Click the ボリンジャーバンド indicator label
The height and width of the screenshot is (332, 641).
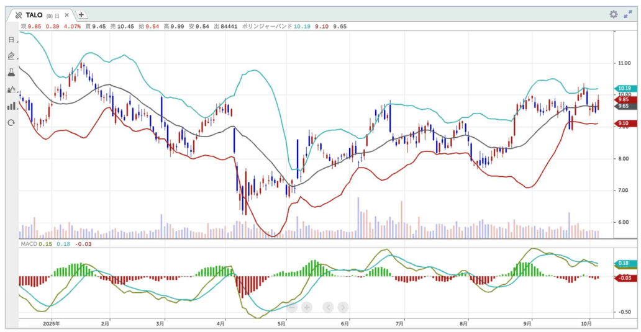pos(266,27)
